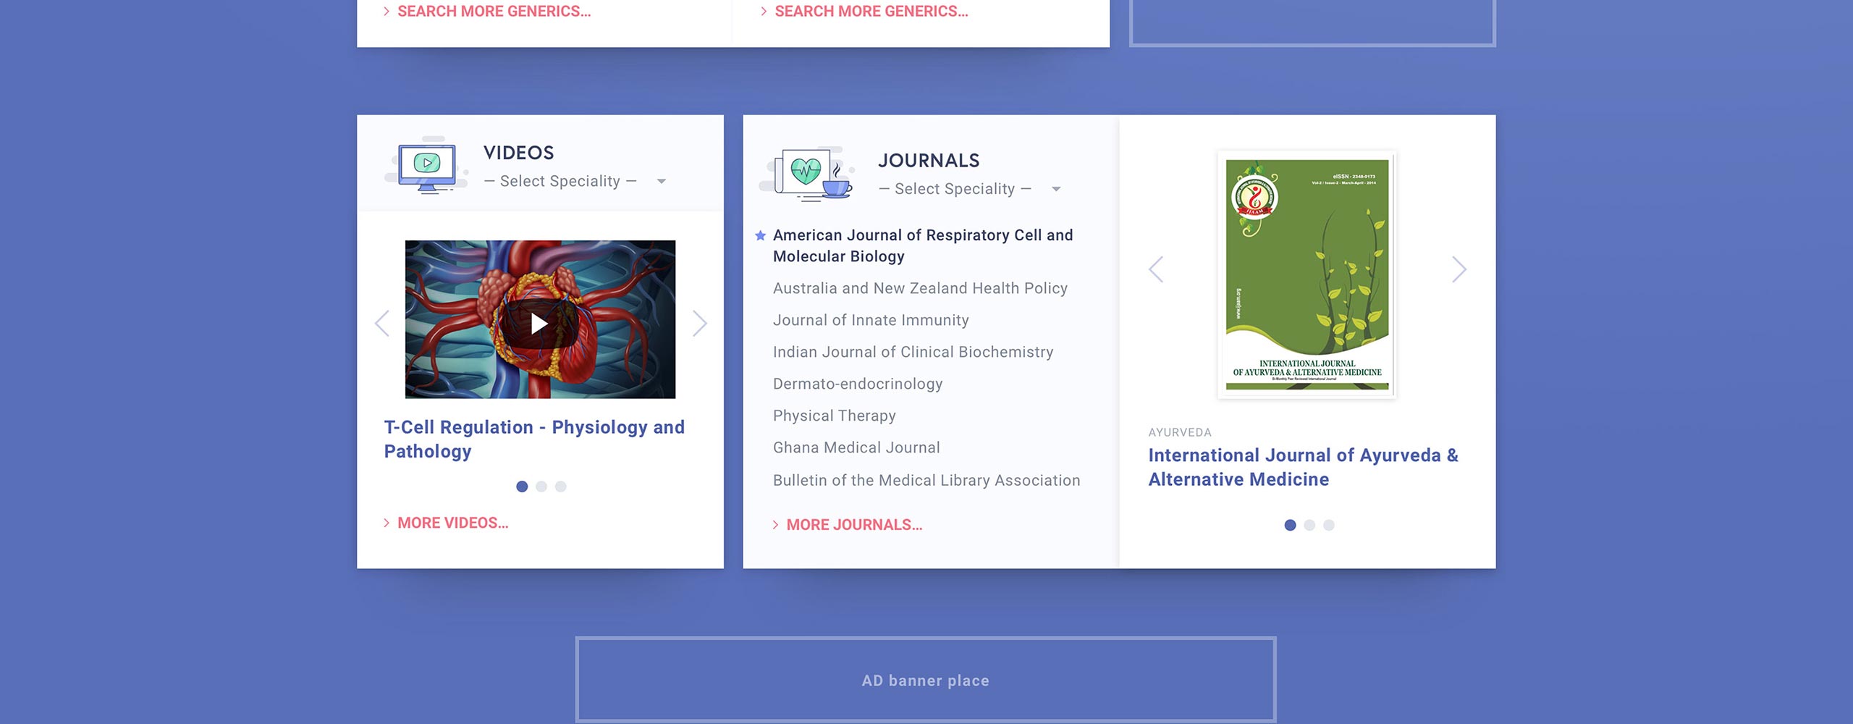Advance to next video with right arrow
The width and height of the screenshot is (1853, 724).
tap(698, 323)
